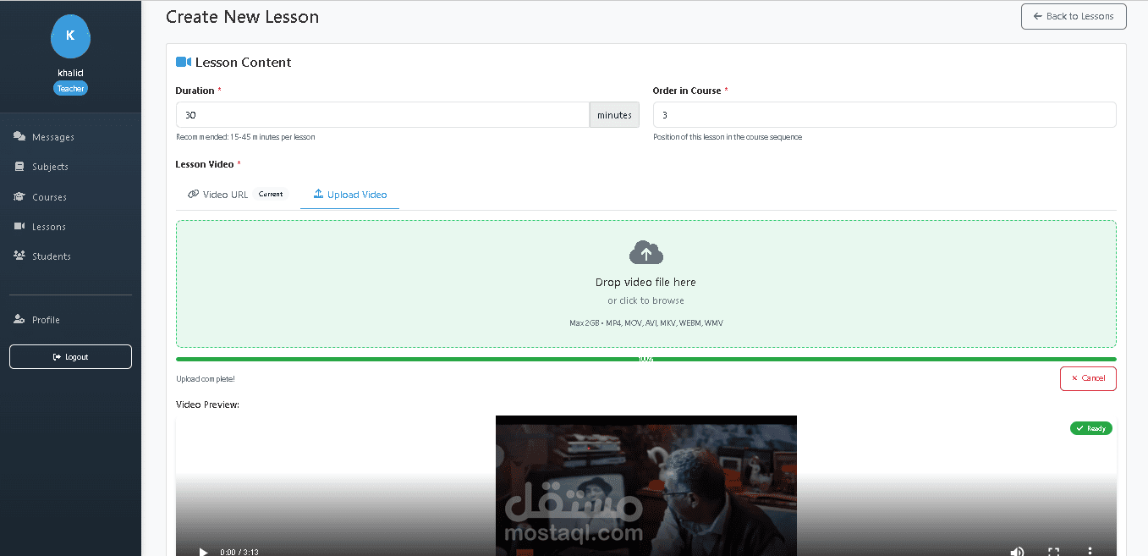Viewport: 1148px width, 556px height.
Task: Click the Recommended 15-45 minutes hint
Action: (245, 136)
